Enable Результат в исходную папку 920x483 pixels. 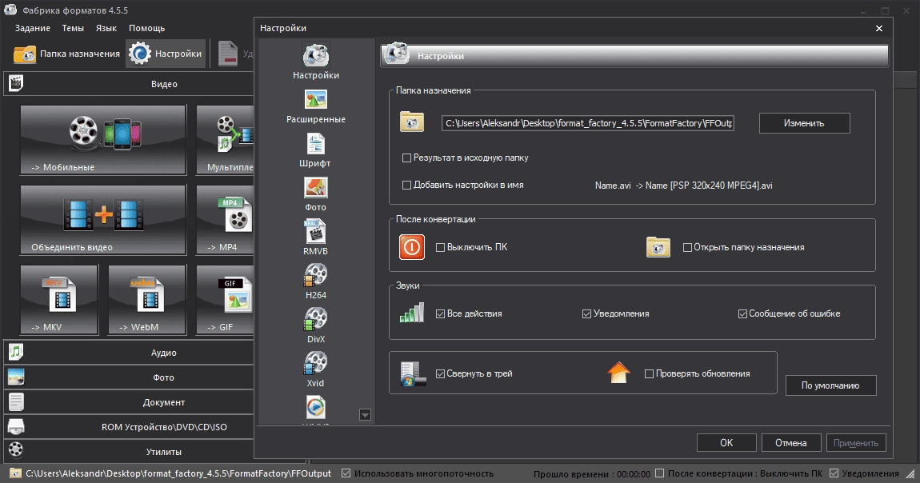406,158
